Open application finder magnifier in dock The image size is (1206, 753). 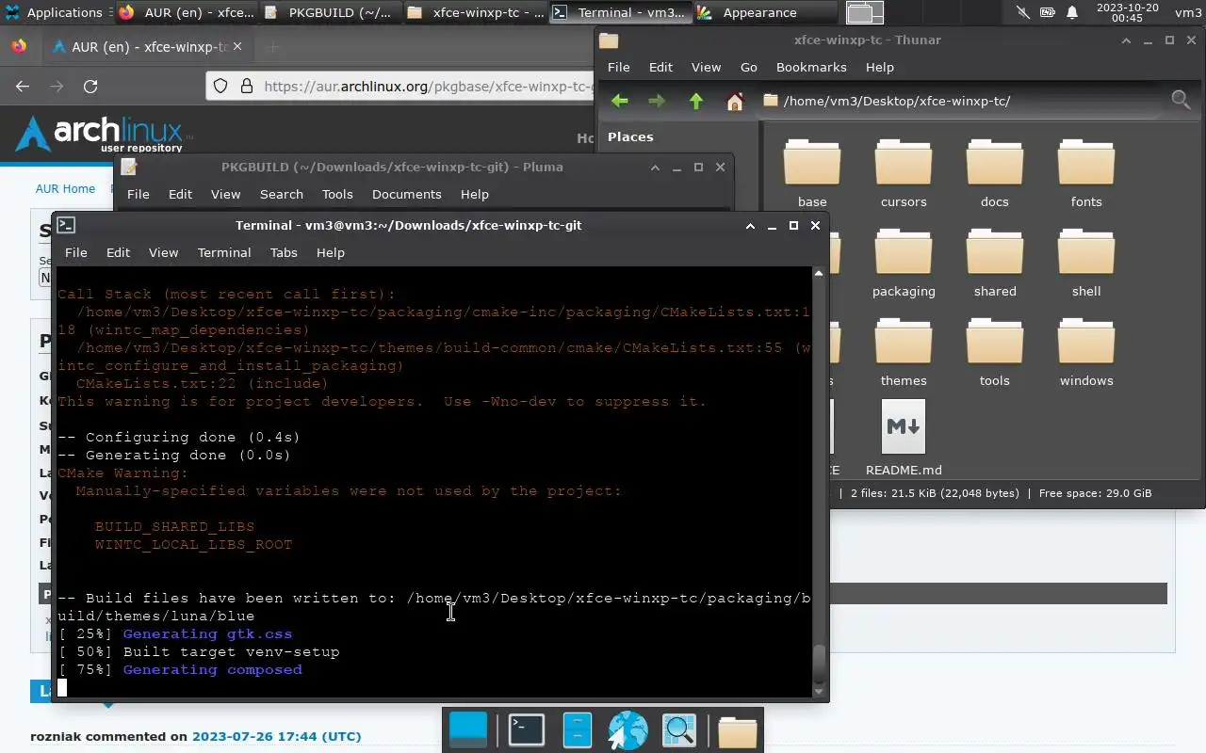(678, 730)
